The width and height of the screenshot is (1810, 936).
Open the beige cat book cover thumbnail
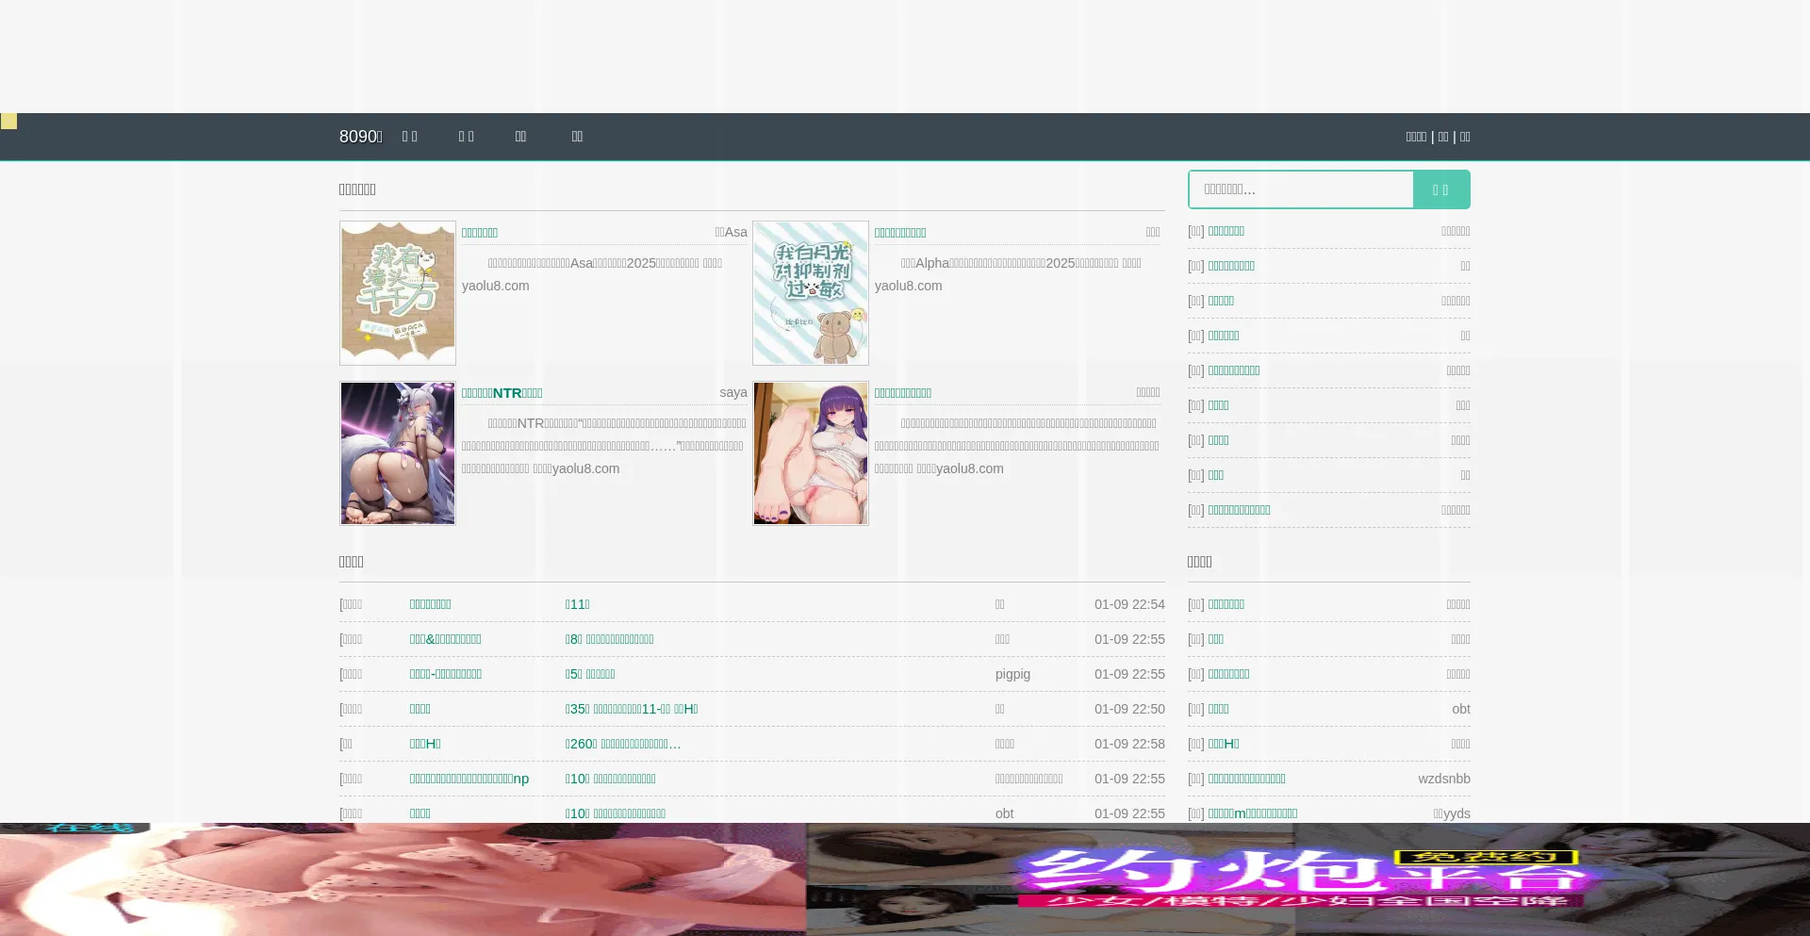(398, 293)
